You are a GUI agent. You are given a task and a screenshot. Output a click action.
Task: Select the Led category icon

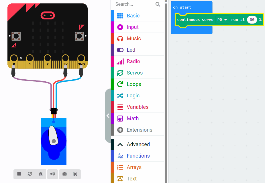[x=120, y=50]
